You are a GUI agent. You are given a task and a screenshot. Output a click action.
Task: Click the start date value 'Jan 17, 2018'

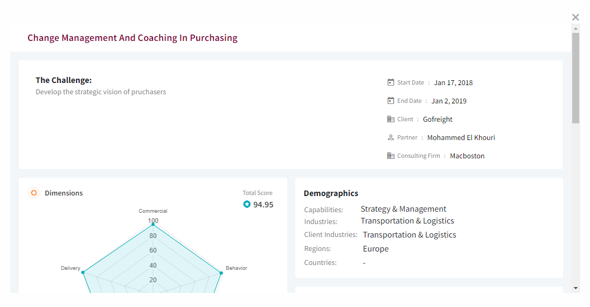tap(454, 83)
